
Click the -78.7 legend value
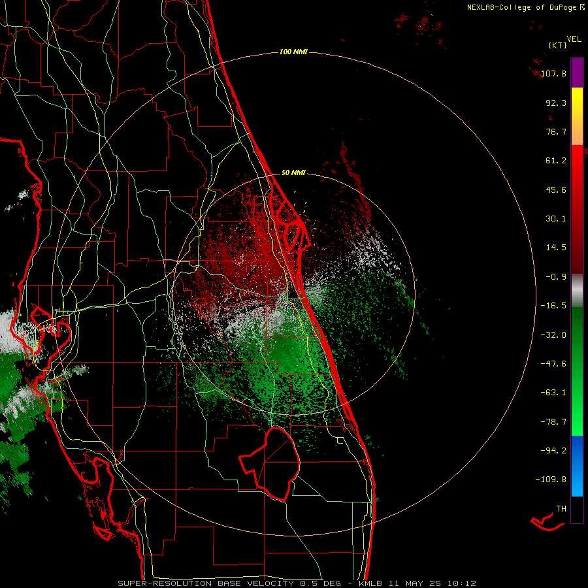pyautogui.click(x=553, y=422)
